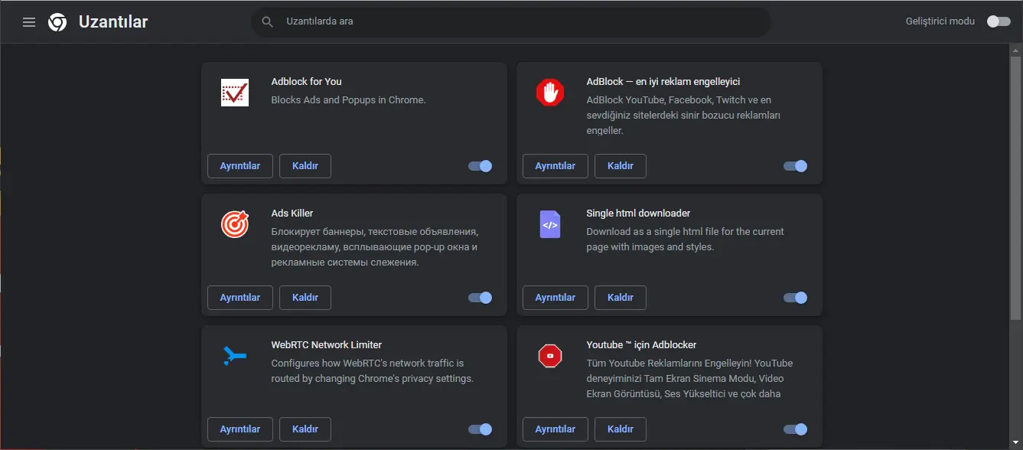Toggle Geliştirici modu on
This screenshot has width=1023, height=450.
(999, 21)
